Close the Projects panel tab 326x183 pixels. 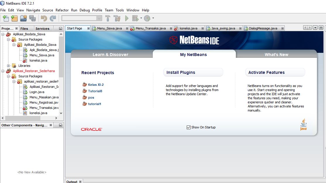17,28
